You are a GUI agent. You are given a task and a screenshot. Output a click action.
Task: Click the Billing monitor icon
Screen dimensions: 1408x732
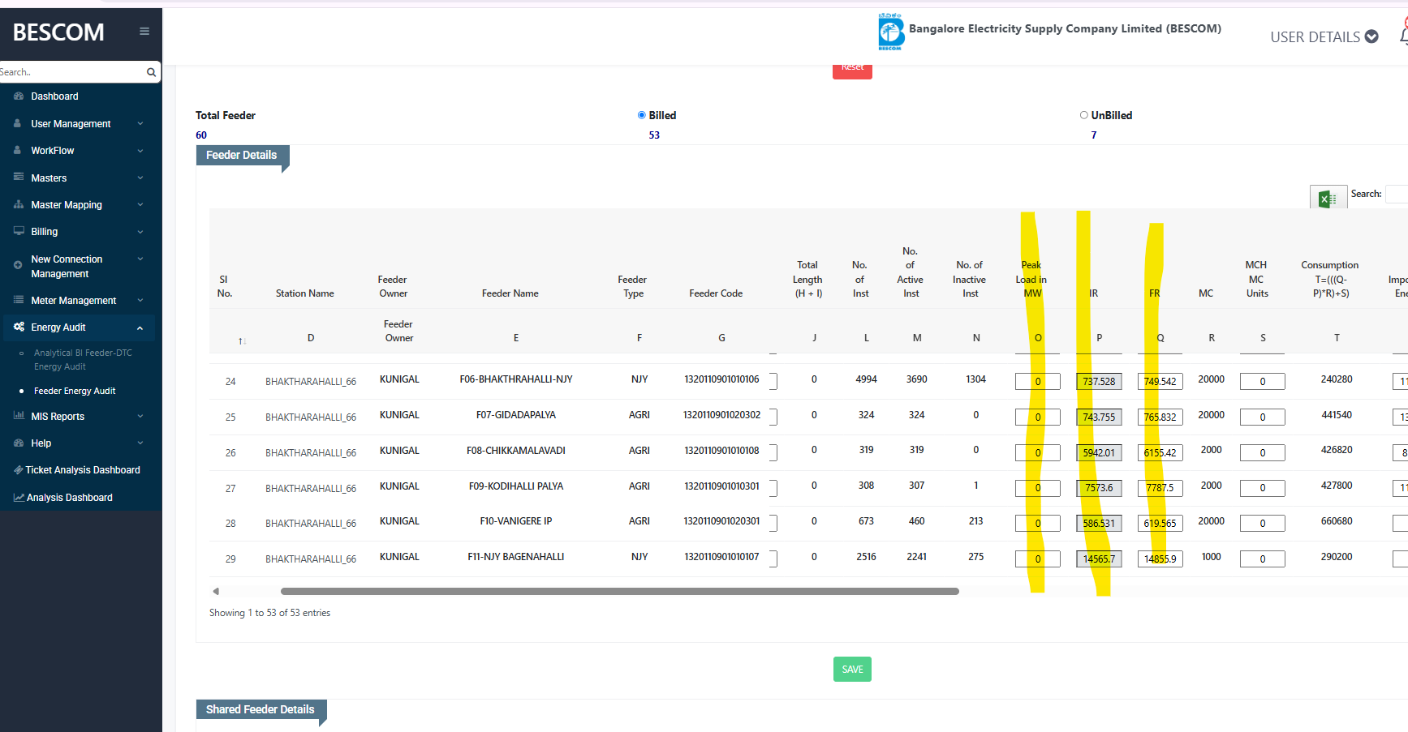(x=19, y=231)
